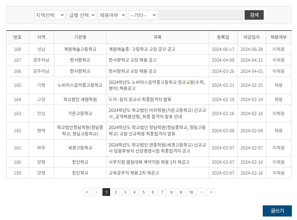Click institution cell 학교법인 세원학원
The image size is (297, 220).
coord(80,99)
